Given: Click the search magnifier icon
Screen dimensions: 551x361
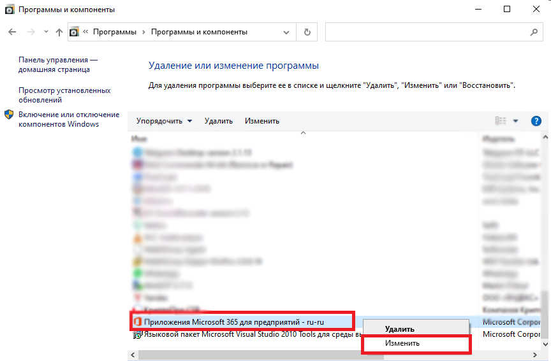Looking at the screenshot, I should tap(534, 32).
